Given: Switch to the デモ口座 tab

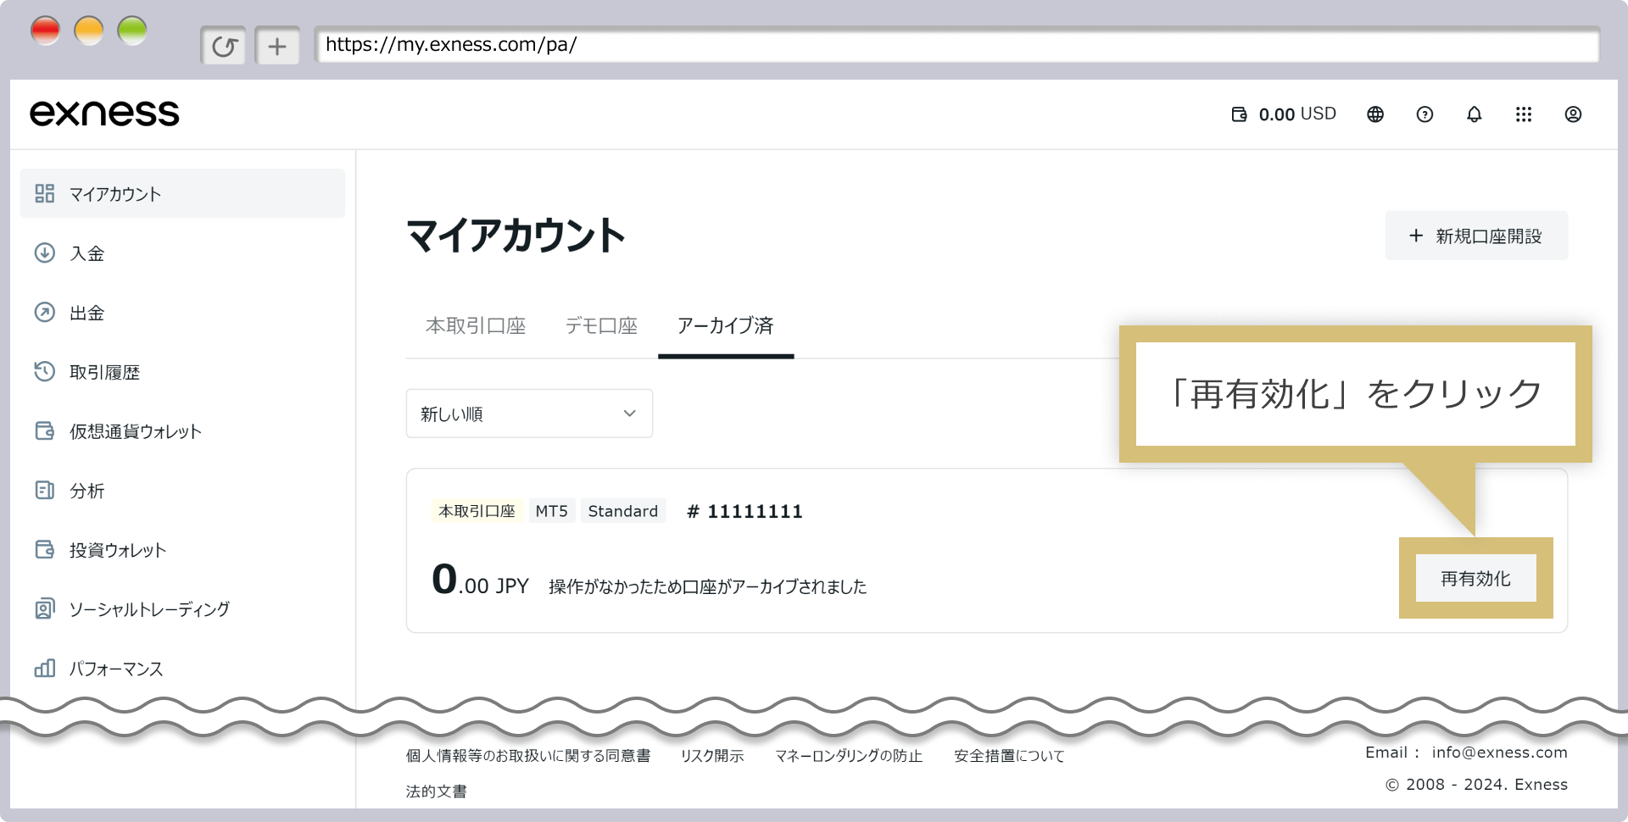Looking at the screenshot, I should (x=601, y=325).
